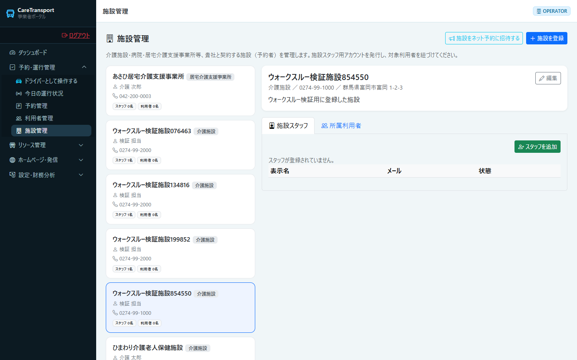The height and width of the screenshot is (360, 577).
Task: Collapse the 予約・運行管理 section chevron
Action: click(x=84, y=67)
